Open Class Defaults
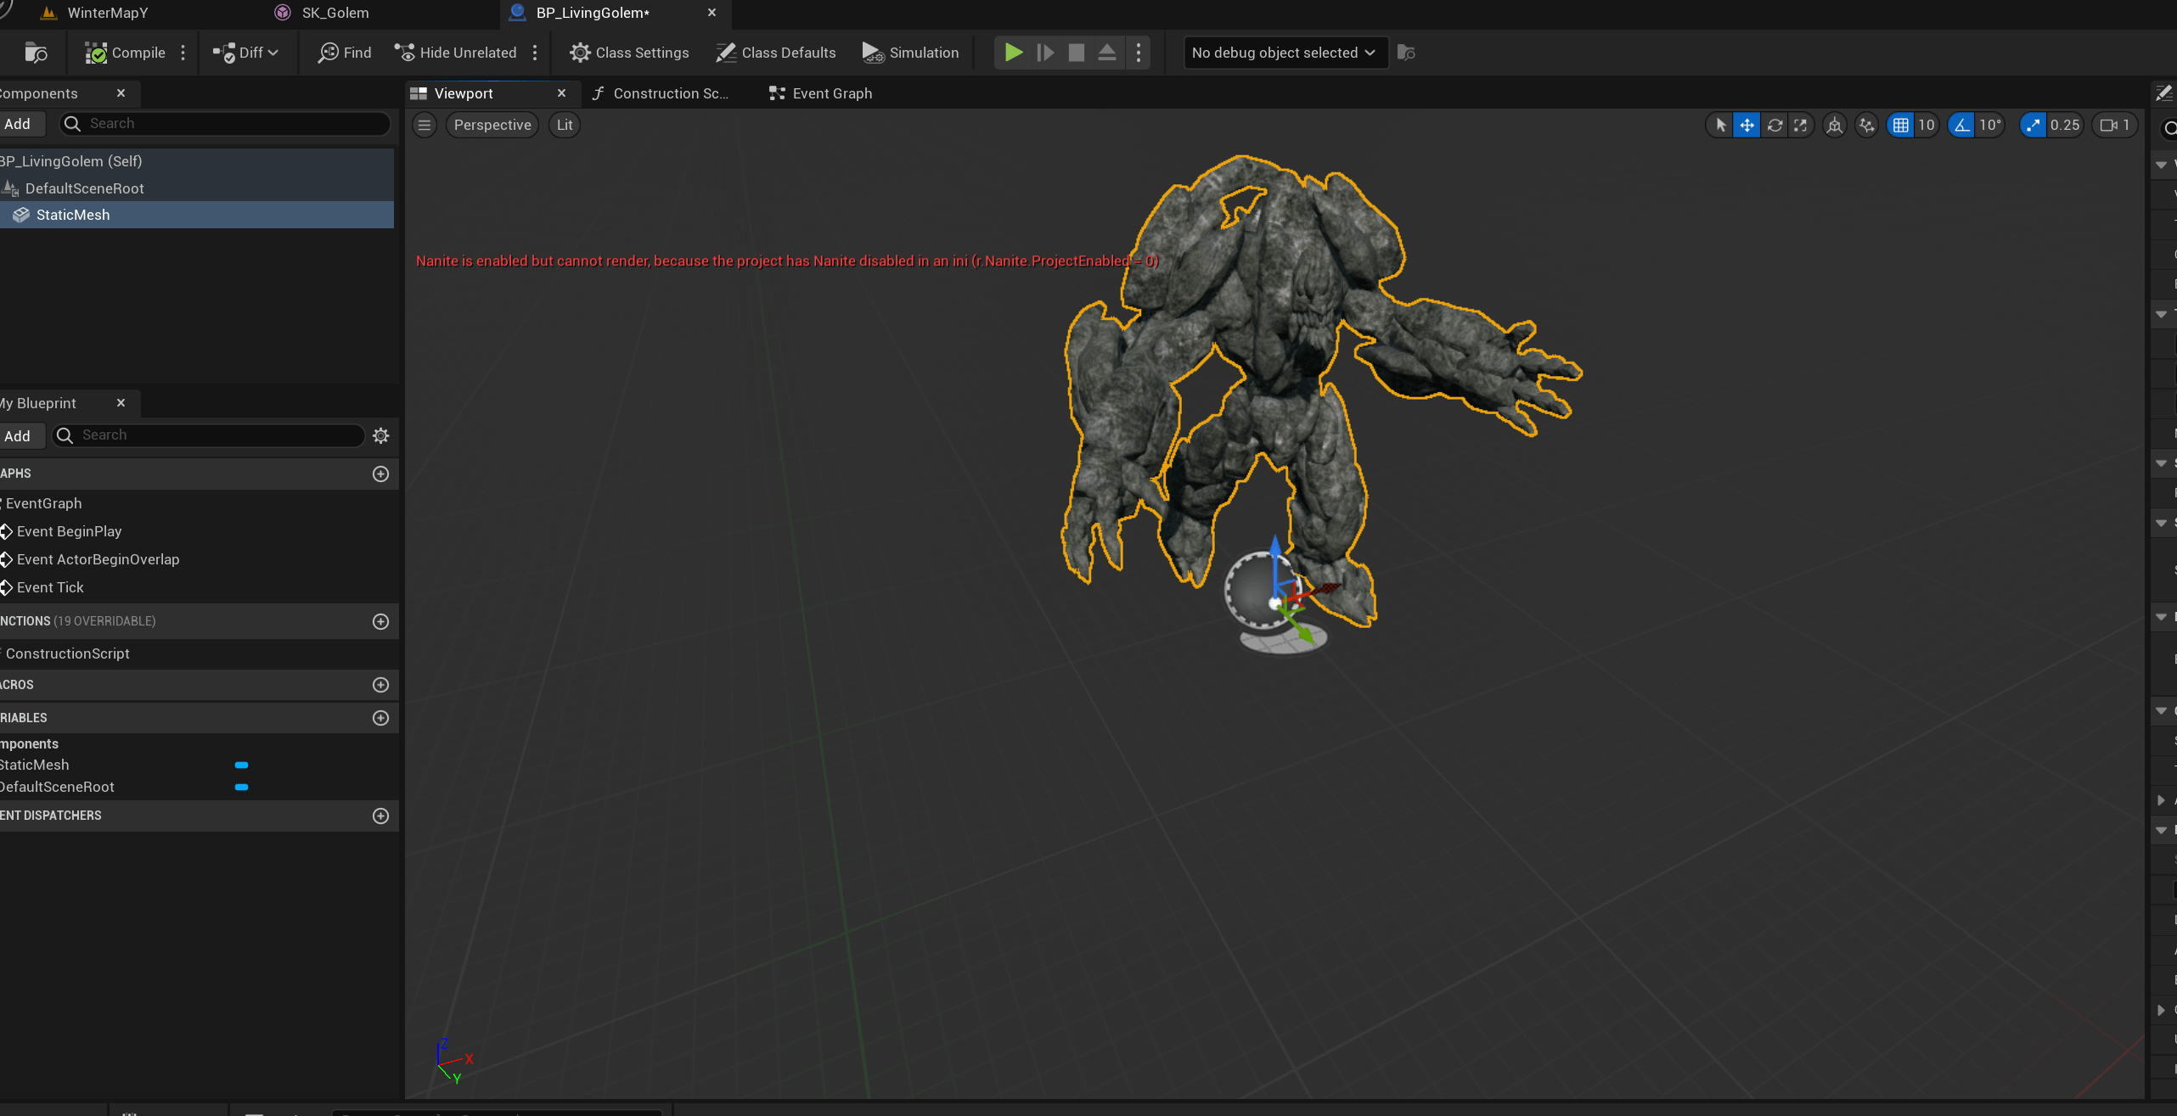Image resolution: width=2177 pixels, height=1116 pixels. tap(776, 53)
